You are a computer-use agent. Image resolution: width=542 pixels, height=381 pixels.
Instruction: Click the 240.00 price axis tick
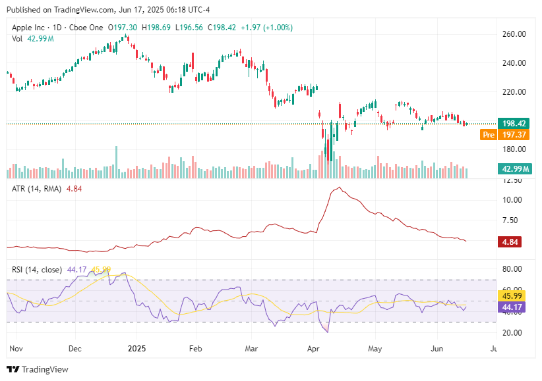point(514,63)
